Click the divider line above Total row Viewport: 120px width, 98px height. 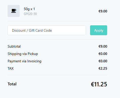[x=57, y=75]
